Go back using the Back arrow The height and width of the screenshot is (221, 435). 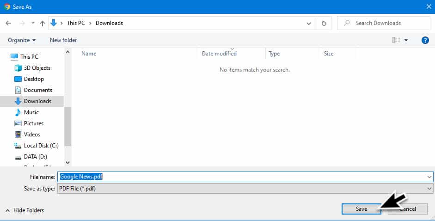pos(8,23)
